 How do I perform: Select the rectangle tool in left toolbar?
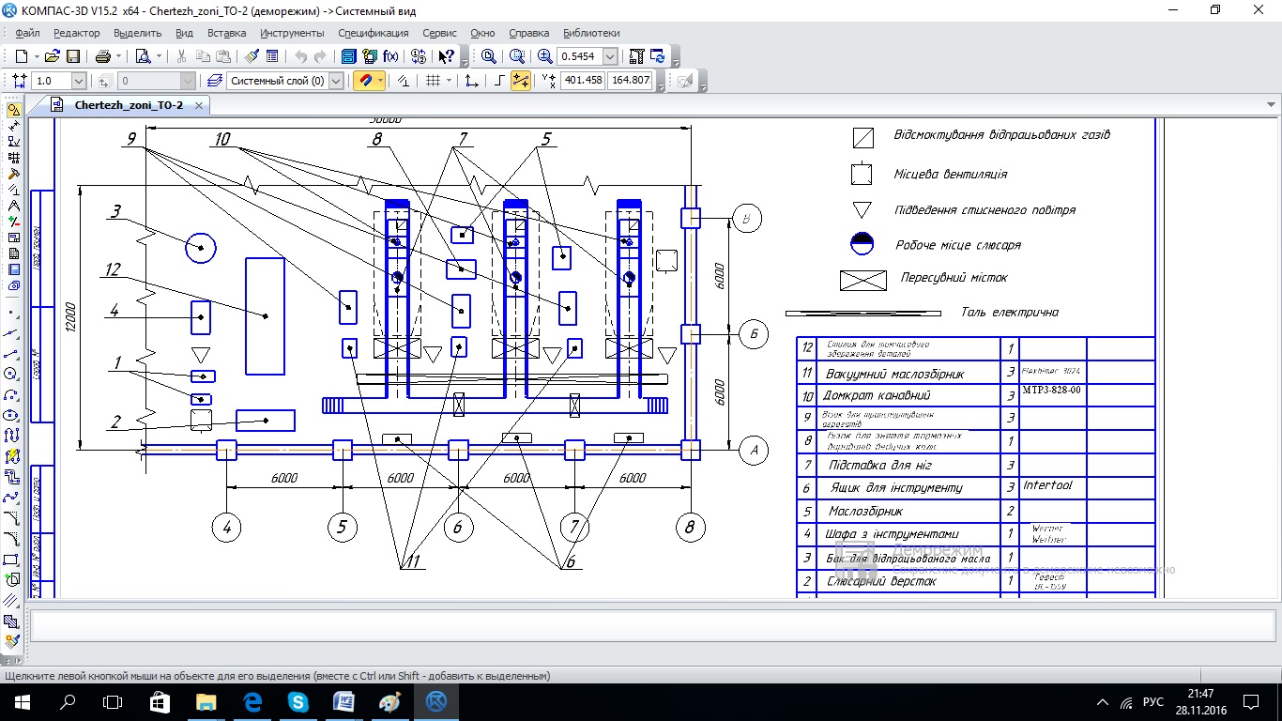coord(12,560)
